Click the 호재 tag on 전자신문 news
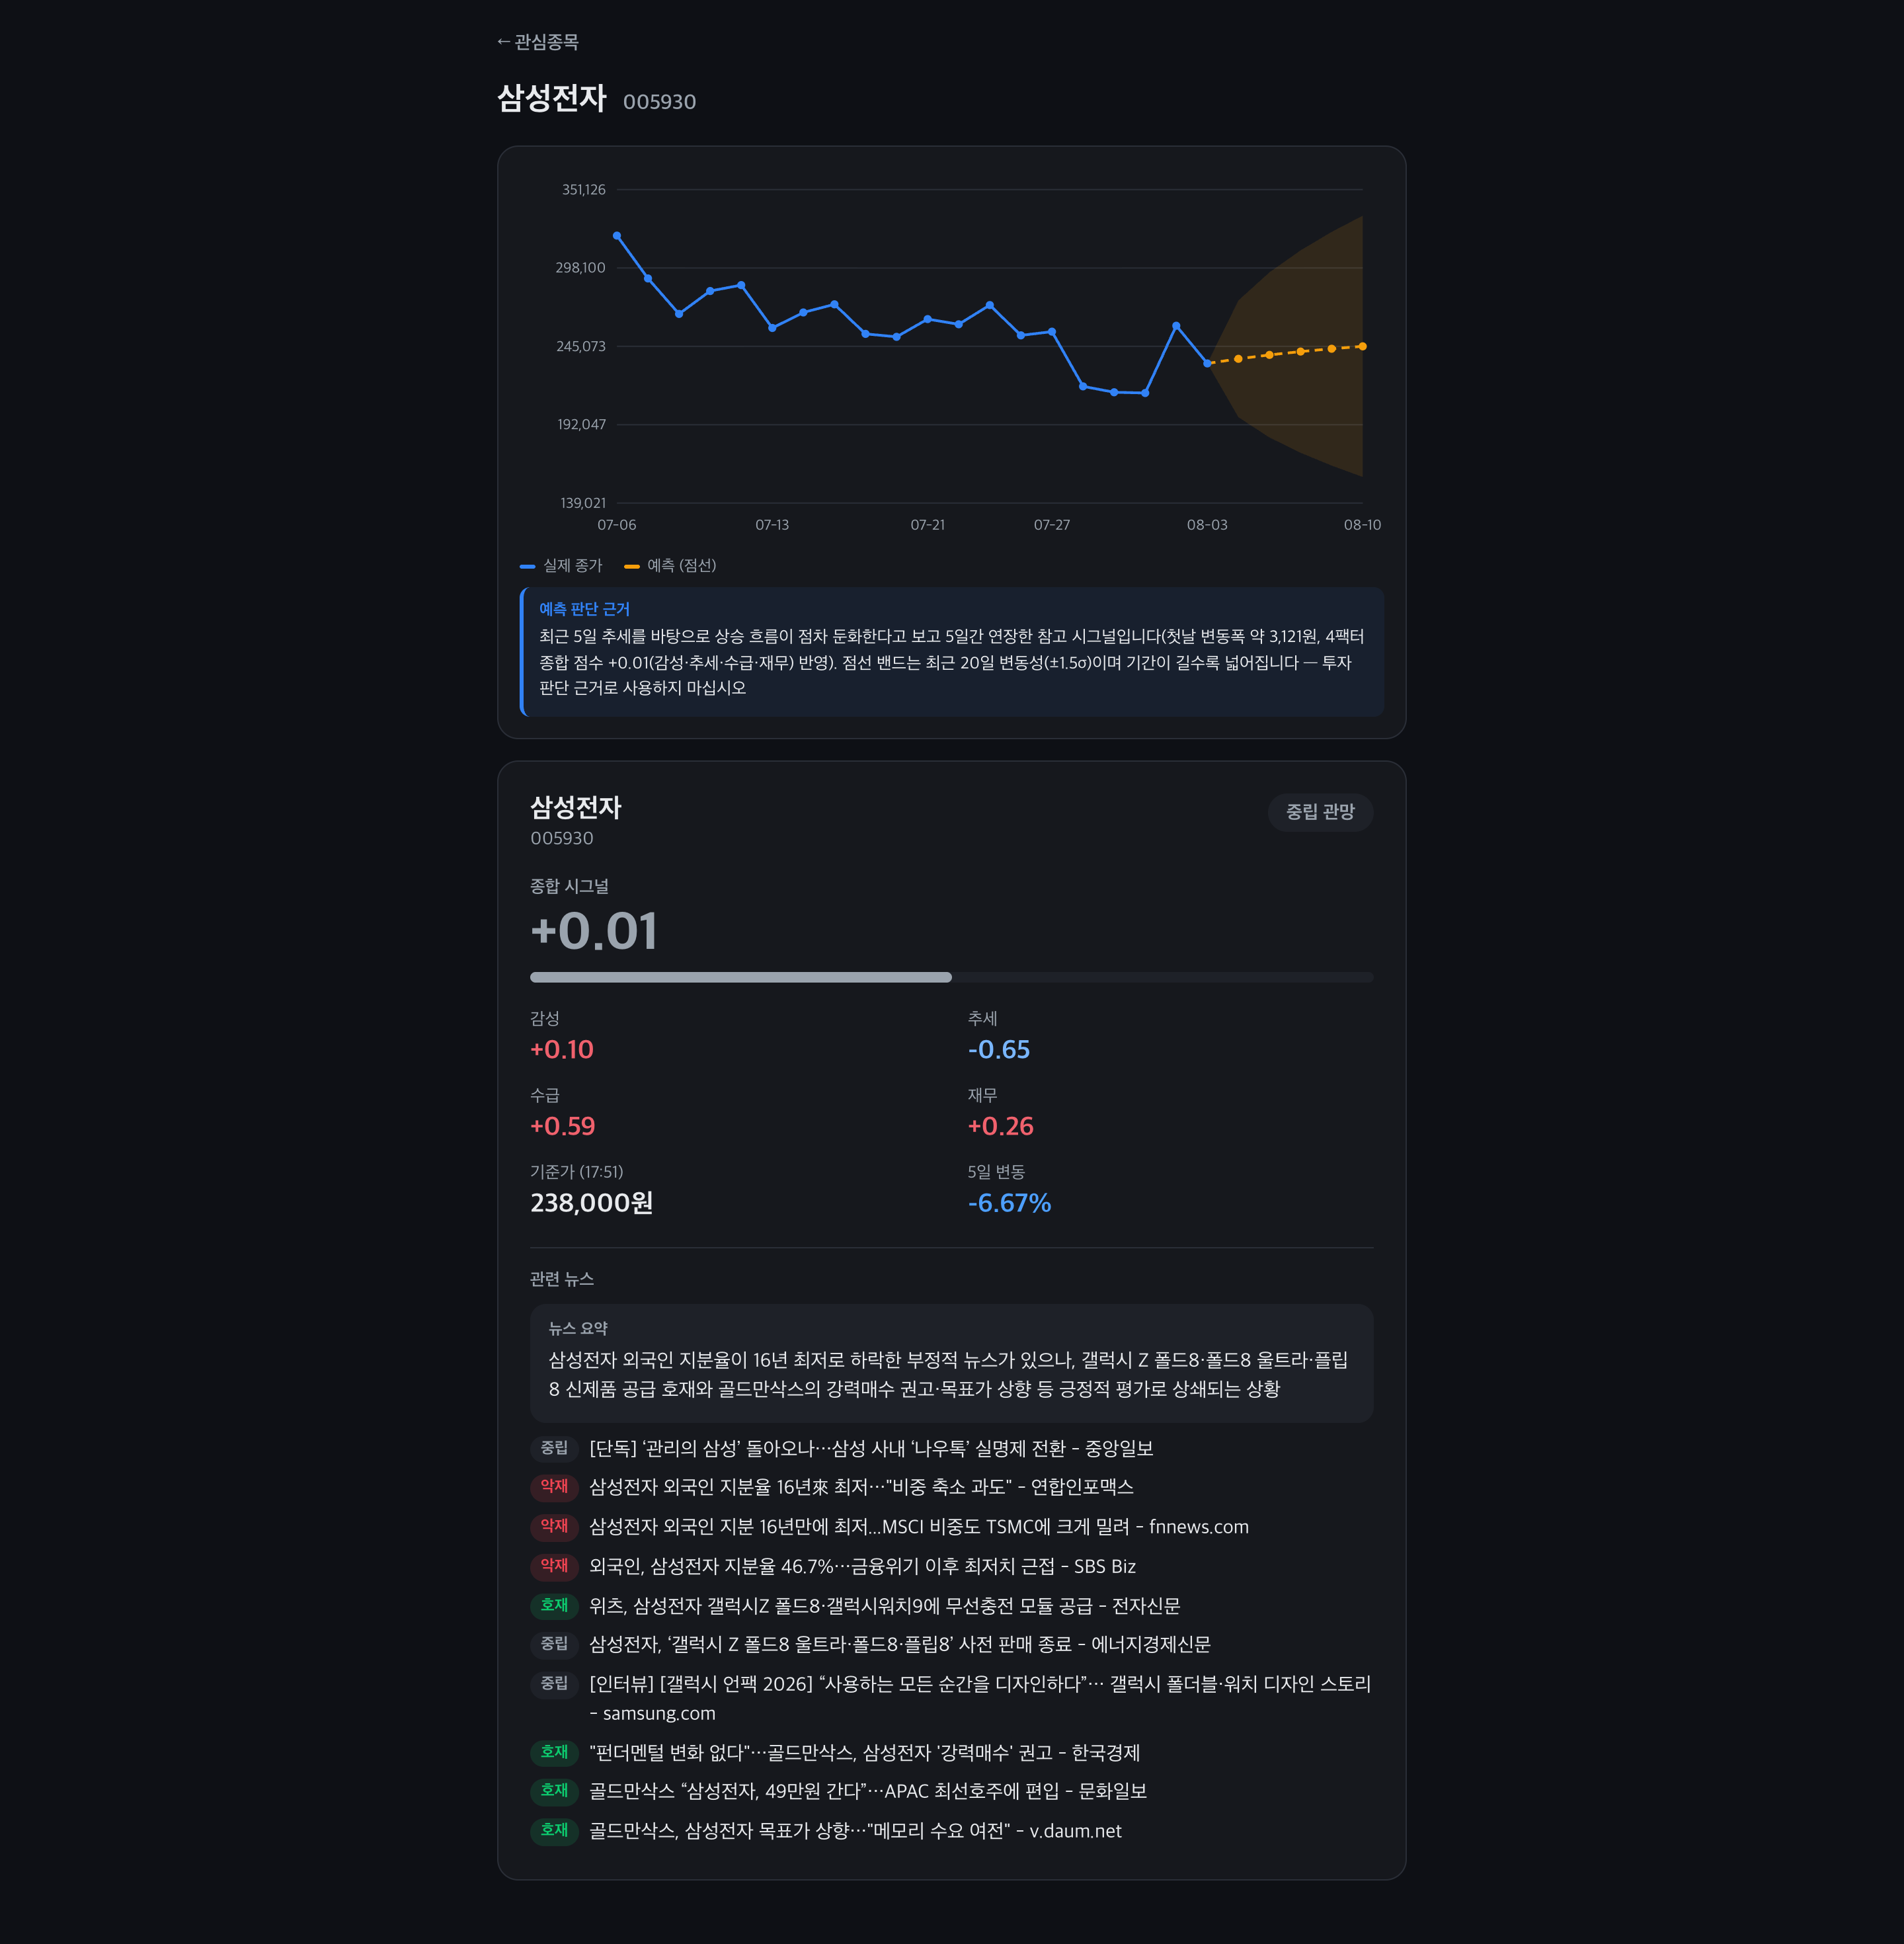 (554, 1606)
